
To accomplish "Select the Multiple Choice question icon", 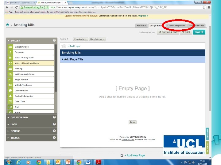I will pyautogui.click(x=10, y=47).
